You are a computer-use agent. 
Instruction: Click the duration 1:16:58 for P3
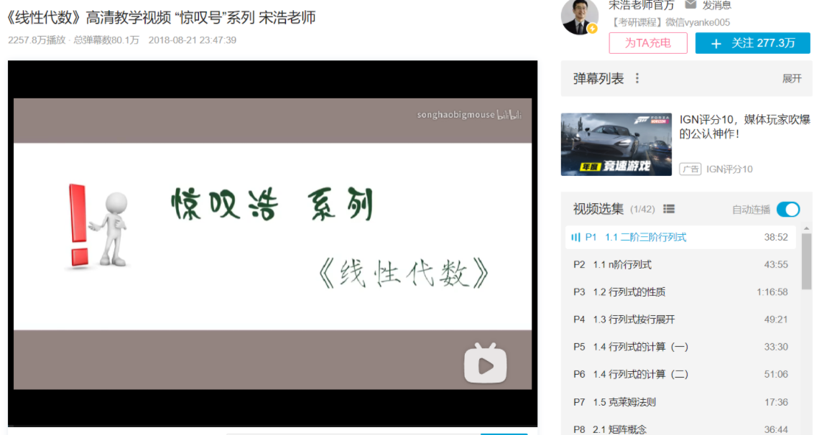click(772, 292)
